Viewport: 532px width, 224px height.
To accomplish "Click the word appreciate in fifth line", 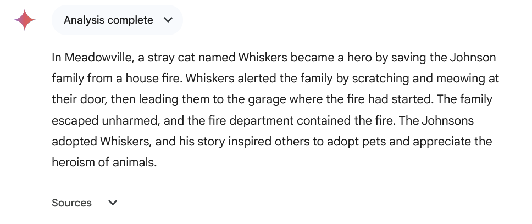I will (x=442, y=142).
